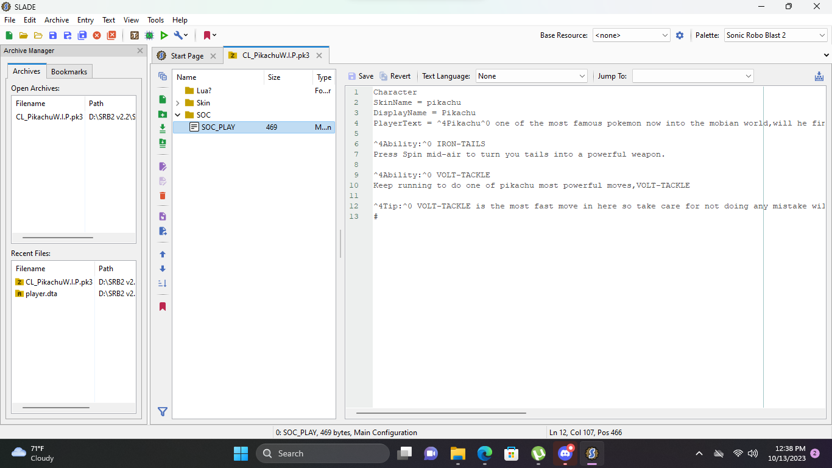
Task: Open the Entry menu
Action: pyautogui.click(x=85, y=20)
